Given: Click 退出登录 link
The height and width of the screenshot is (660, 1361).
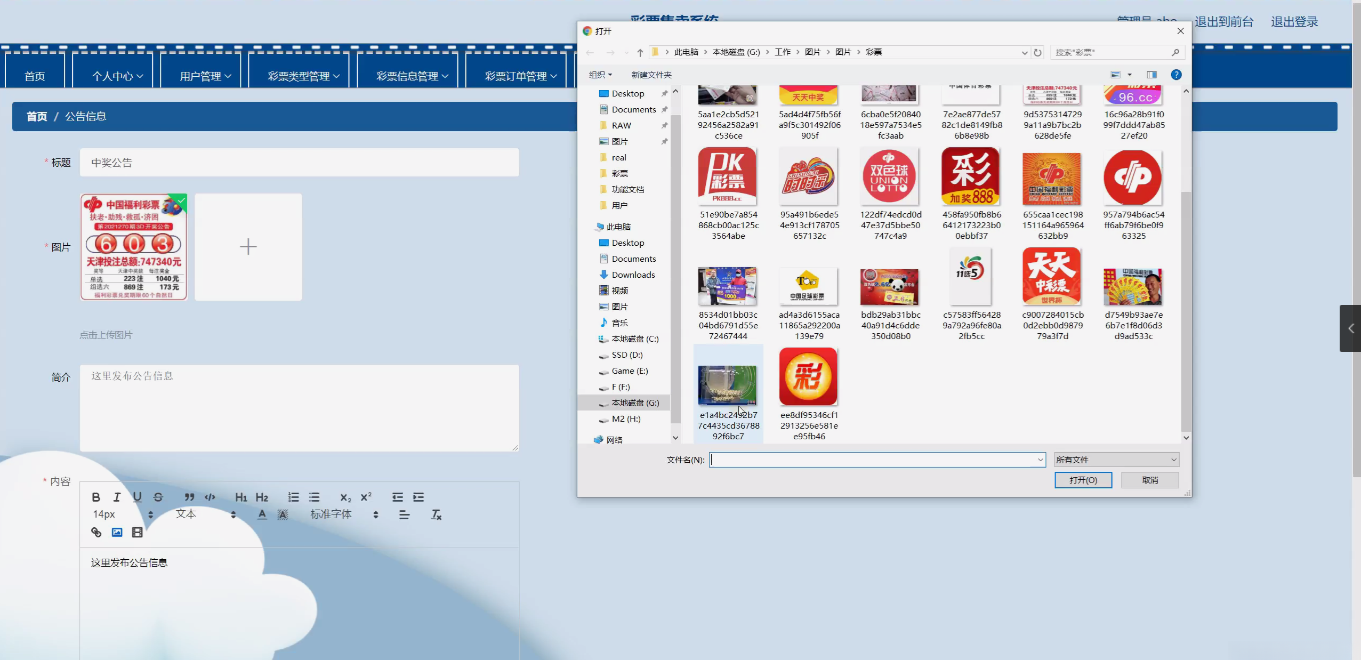Looking at the screenshot, I should (1294, 22).
